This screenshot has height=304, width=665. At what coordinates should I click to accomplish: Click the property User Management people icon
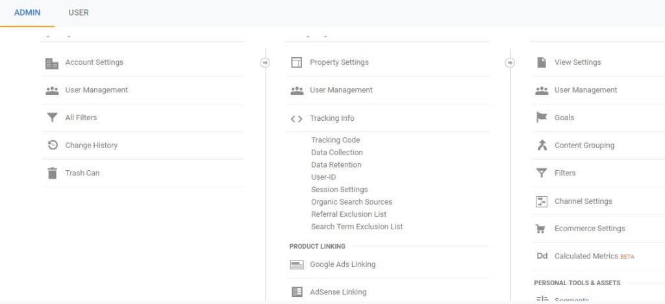(x=297, y=90)
